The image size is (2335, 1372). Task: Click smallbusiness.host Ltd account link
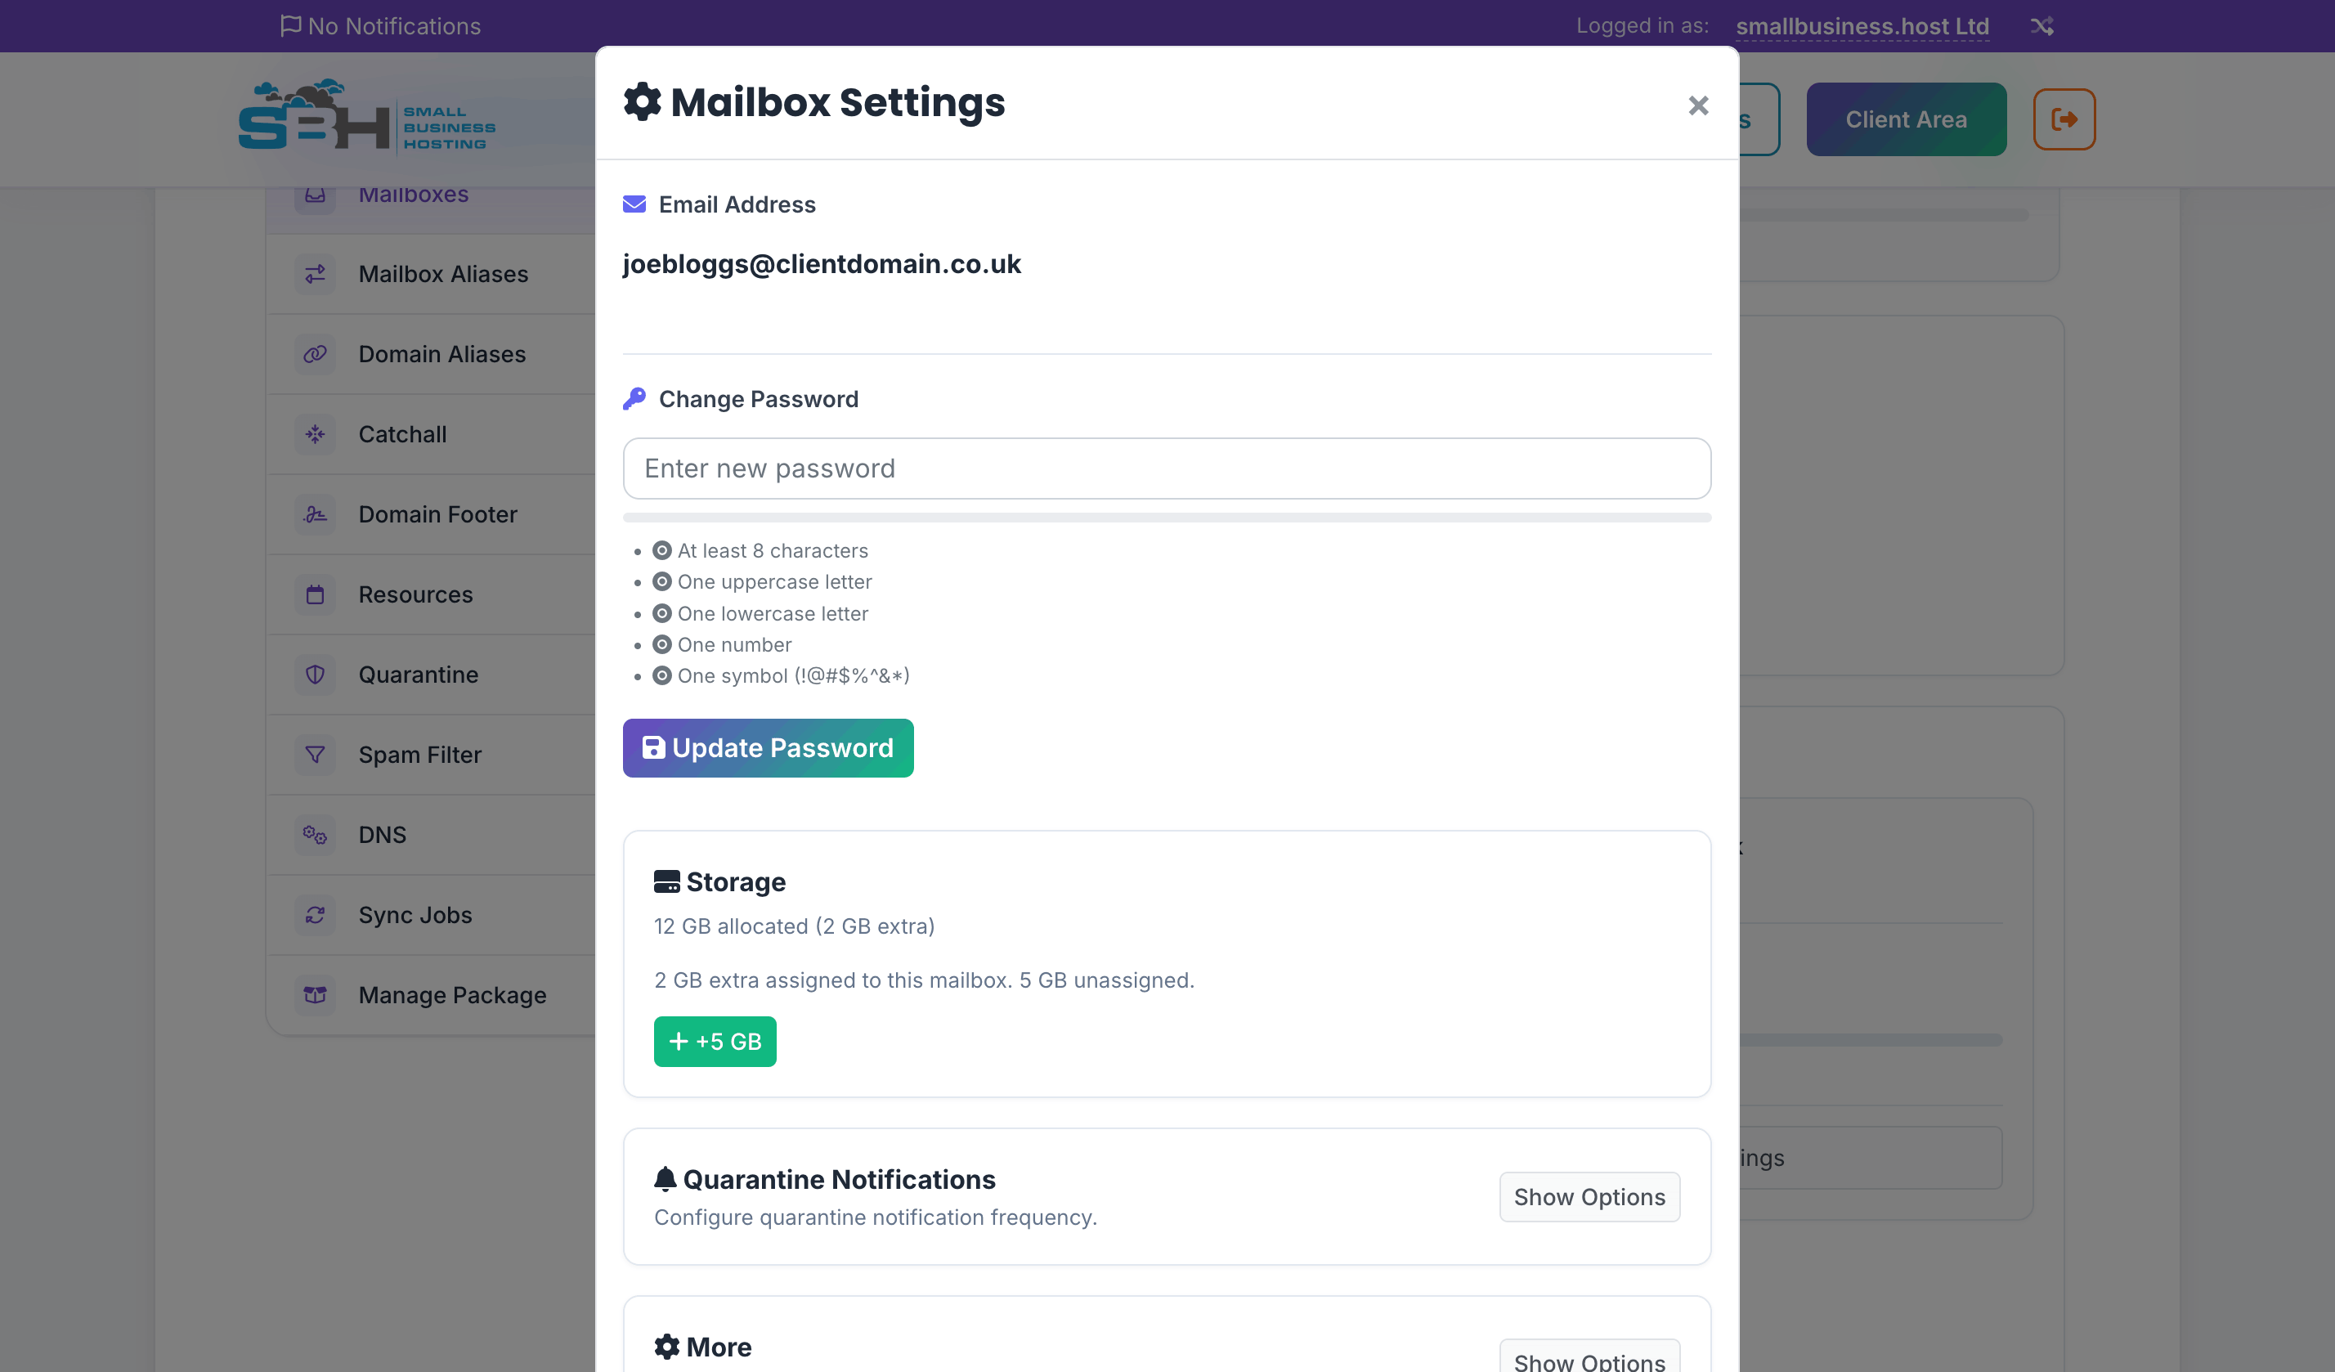pos(1862,26)
